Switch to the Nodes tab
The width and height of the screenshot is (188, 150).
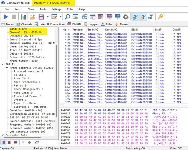pos(8,24)
